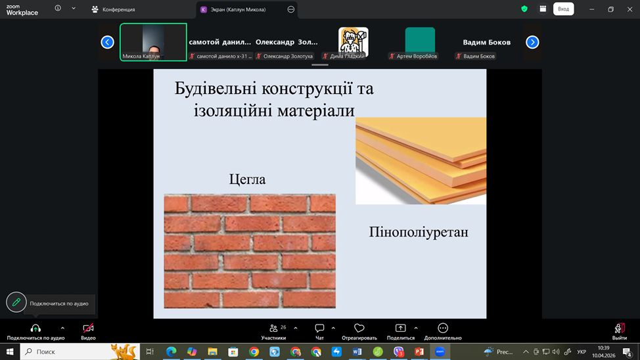
Task: Show next participants with right arrow
Action: coord(532,42)
